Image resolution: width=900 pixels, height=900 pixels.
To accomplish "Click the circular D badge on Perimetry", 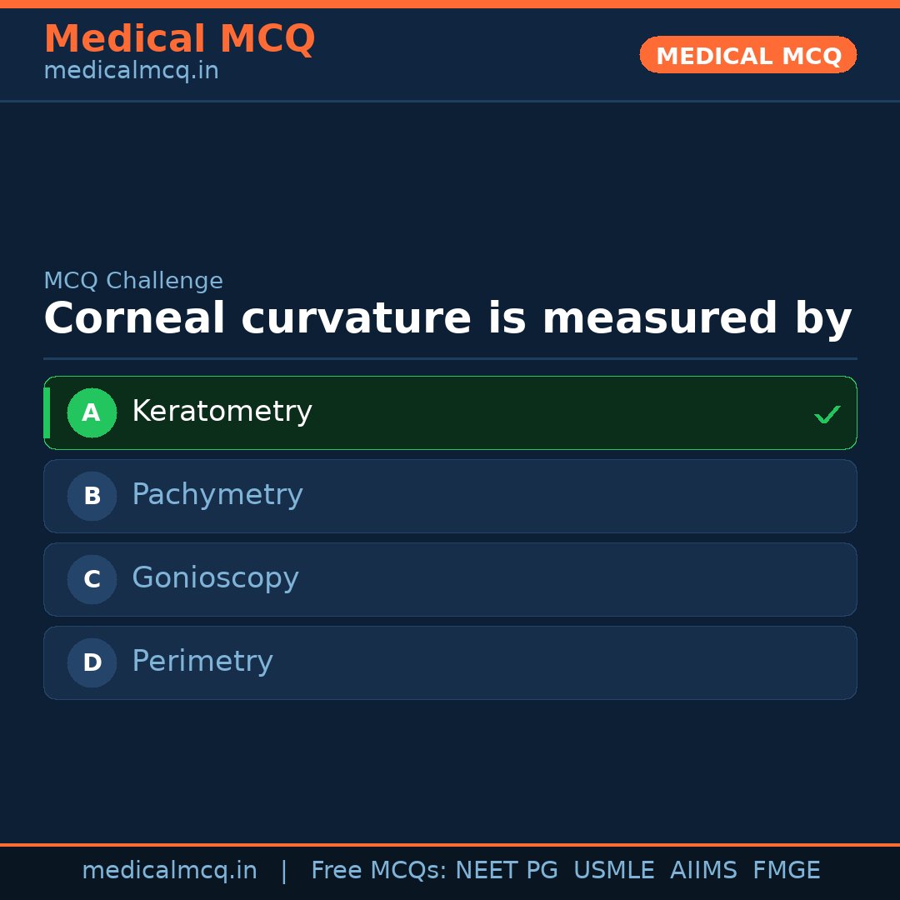I will click(x=92, y=662).
